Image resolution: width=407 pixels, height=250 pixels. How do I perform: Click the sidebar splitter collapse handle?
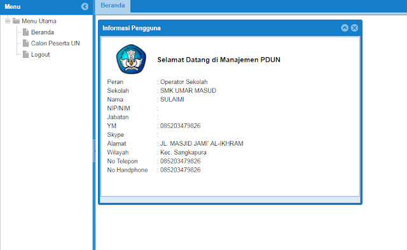(x=94, y=151)
